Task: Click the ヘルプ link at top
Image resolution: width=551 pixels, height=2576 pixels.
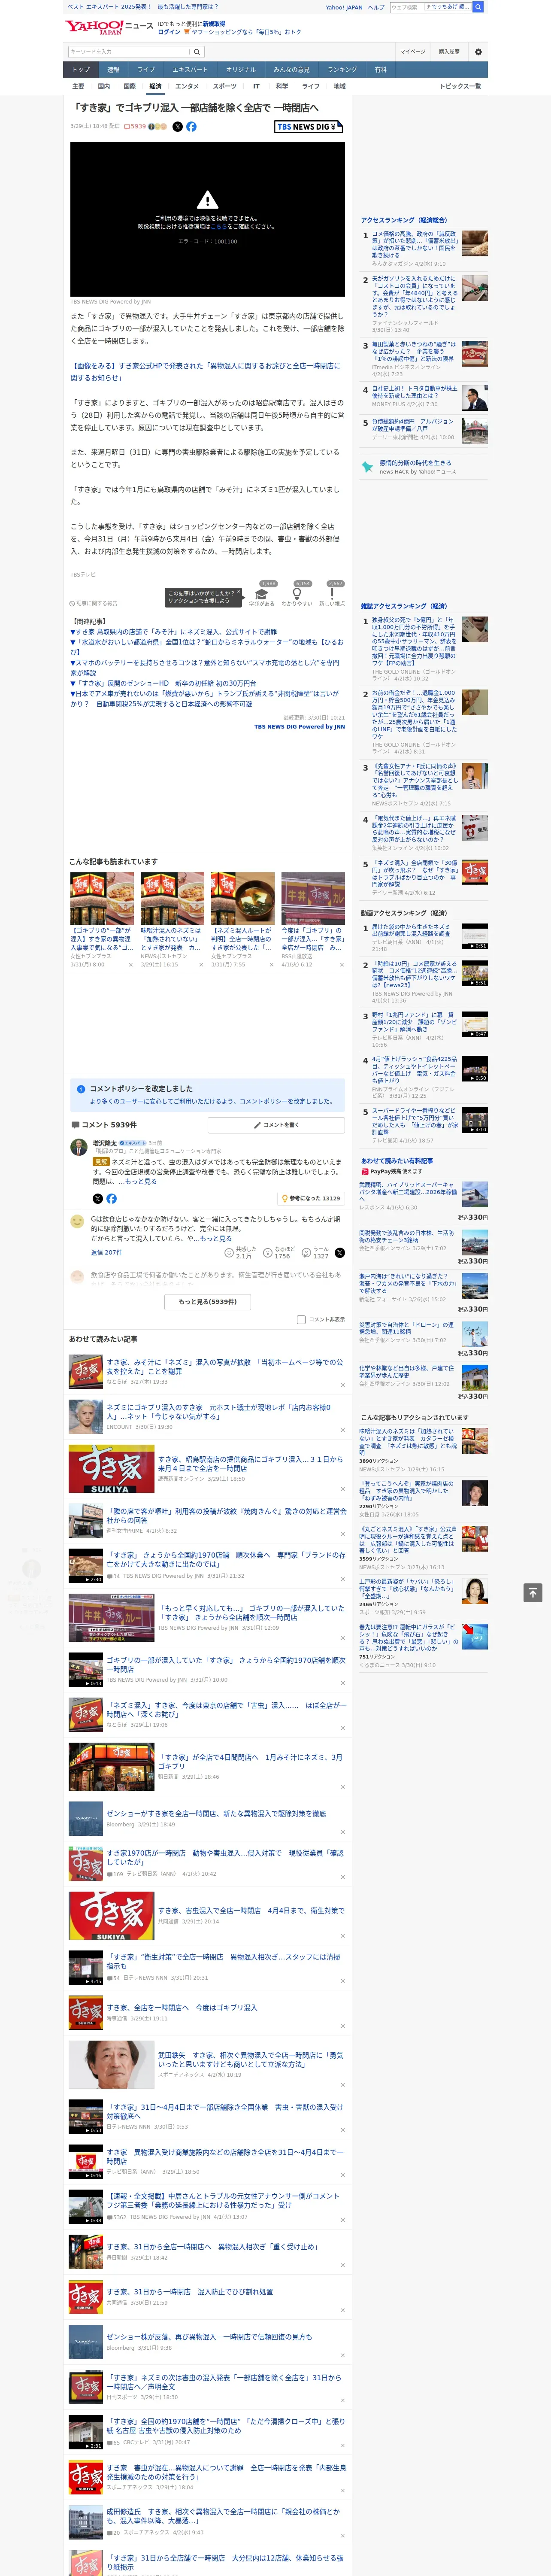Action: (376, 7)
